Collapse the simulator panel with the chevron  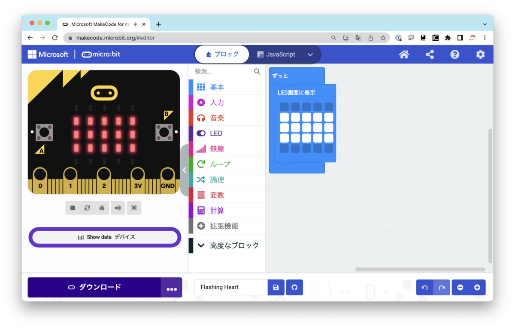coord(185,170)
